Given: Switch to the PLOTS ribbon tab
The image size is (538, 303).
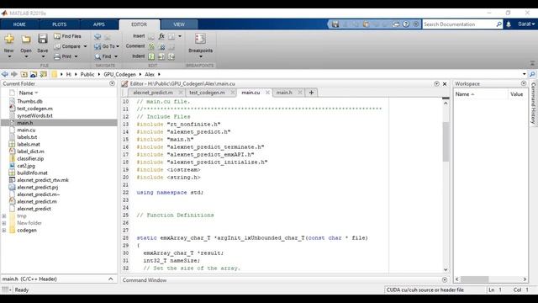Looking at the screenshot, I should (x=60, y=24).
